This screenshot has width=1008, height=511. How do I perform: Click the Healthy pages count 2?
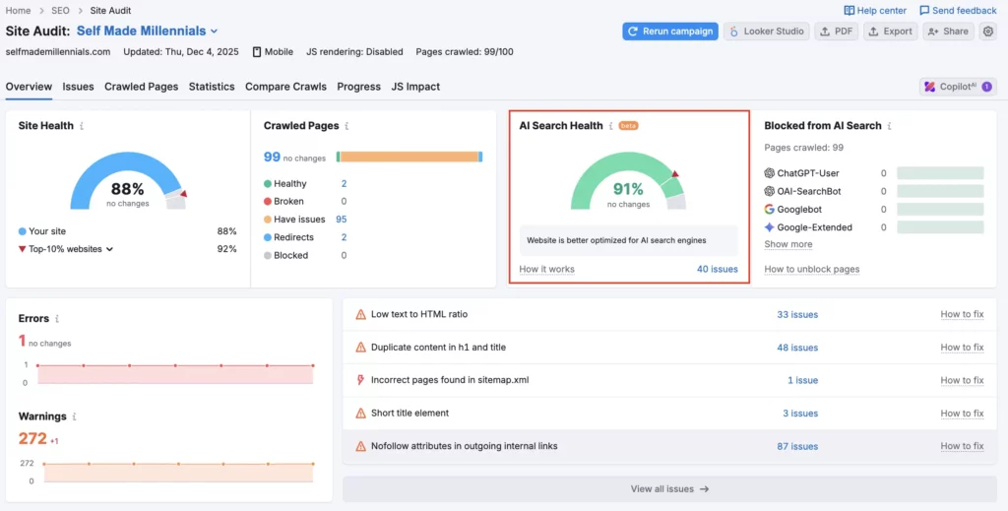[x=344, y=183]
